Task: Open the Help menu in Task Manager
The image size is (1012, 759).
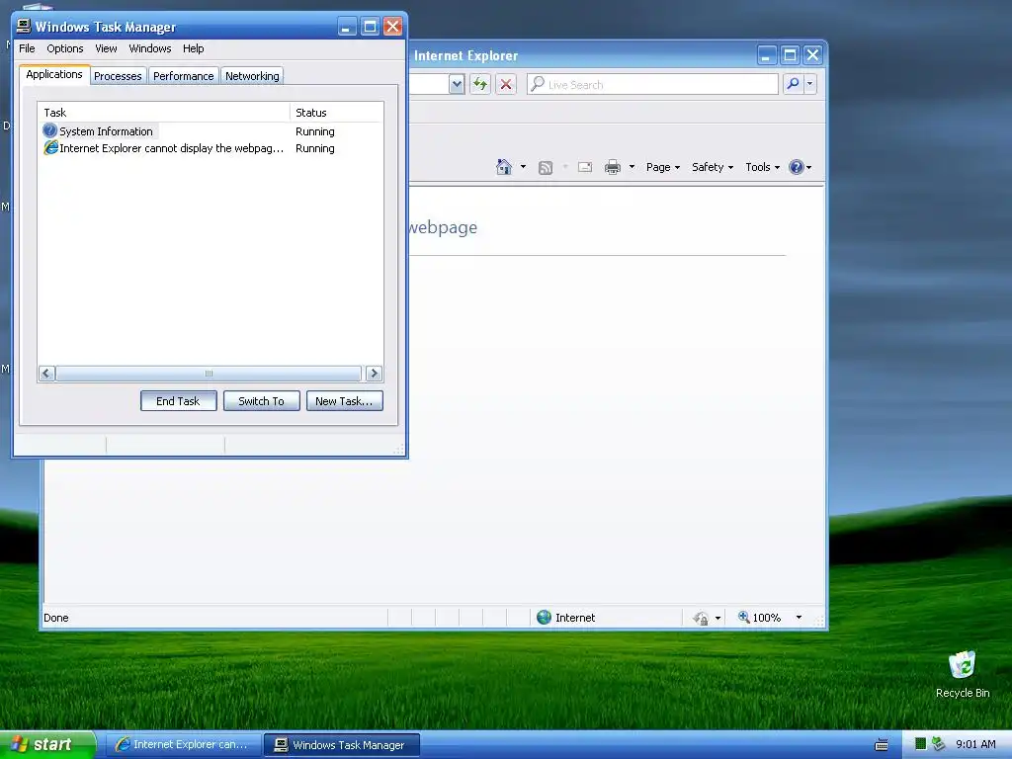Action: click(x=193, y=48)
